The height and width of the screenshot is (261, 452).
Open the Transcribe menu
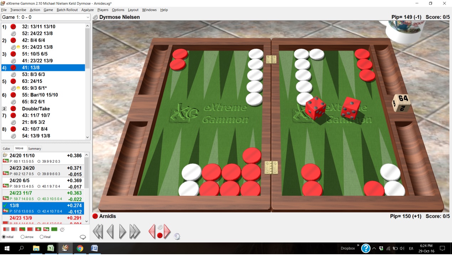pyautogui.click(x=18, y=10)
